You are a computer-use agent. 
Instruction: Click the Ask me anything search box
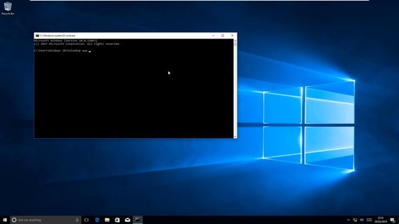[x=46, y=220]
